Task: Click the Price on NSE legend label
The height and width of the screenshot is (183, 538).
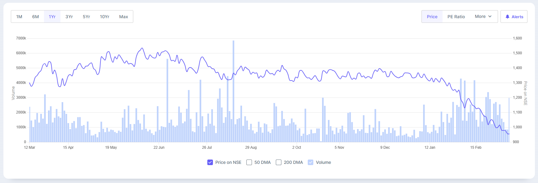Action: 228,162
